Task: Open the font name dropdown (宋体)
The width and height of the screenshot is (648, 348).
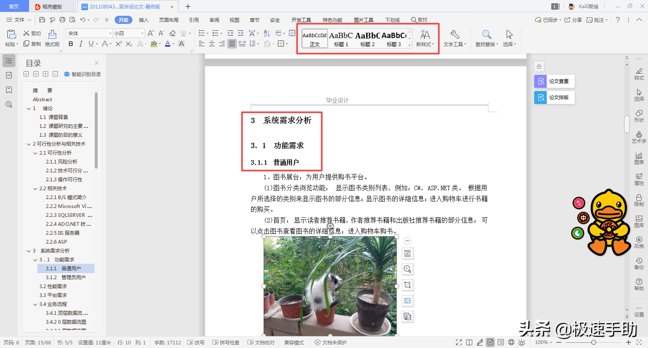Action: point(110,33)
